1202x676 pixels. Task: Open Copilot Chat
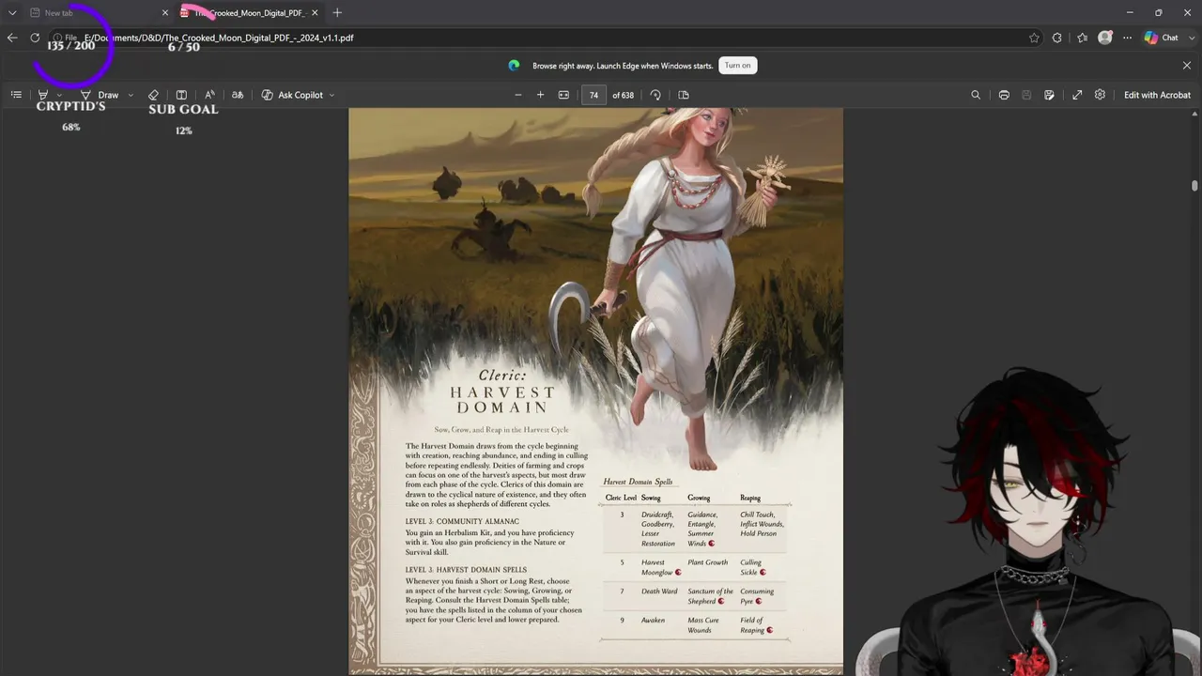click(x=1162, y=38)
